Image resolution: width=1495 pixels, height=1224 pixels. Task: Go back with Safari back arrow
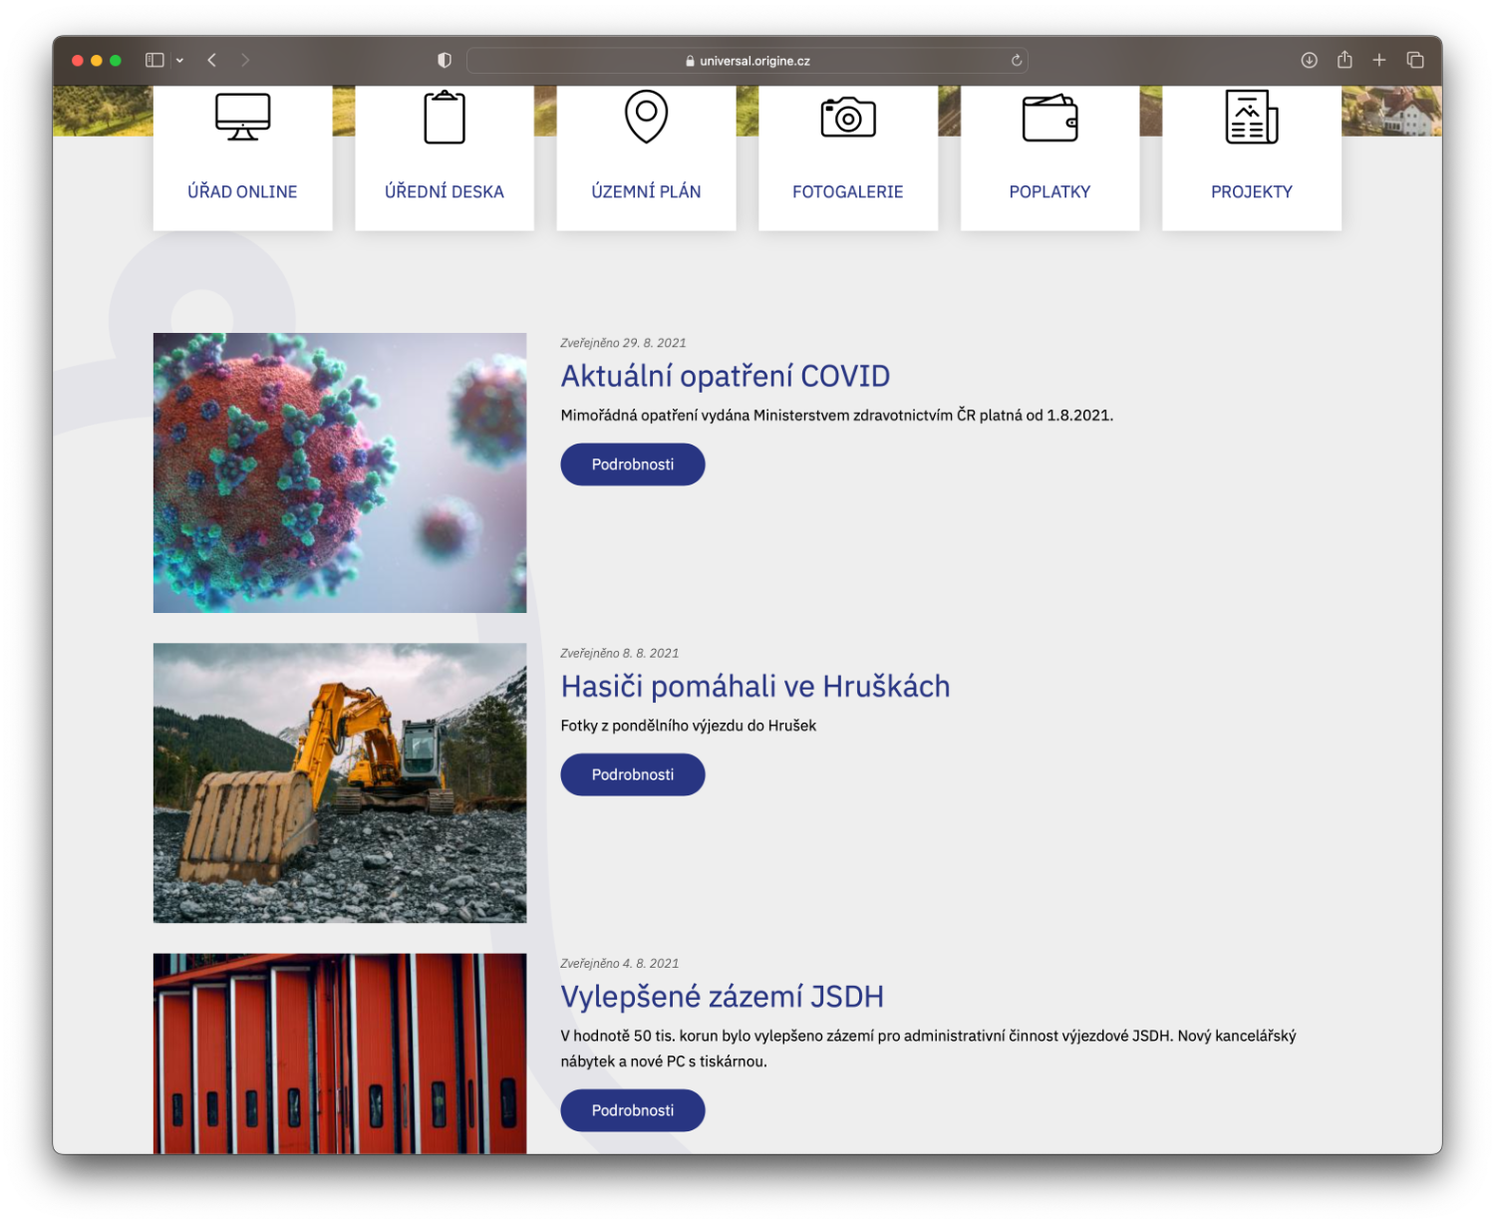pos(211,60)
